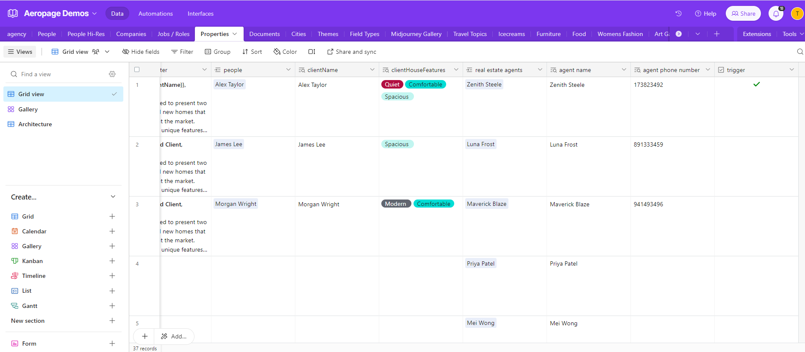This screenshot has height=352, width=805.
Task: Open agent phone number column dropdown
Action: point(708,69)
